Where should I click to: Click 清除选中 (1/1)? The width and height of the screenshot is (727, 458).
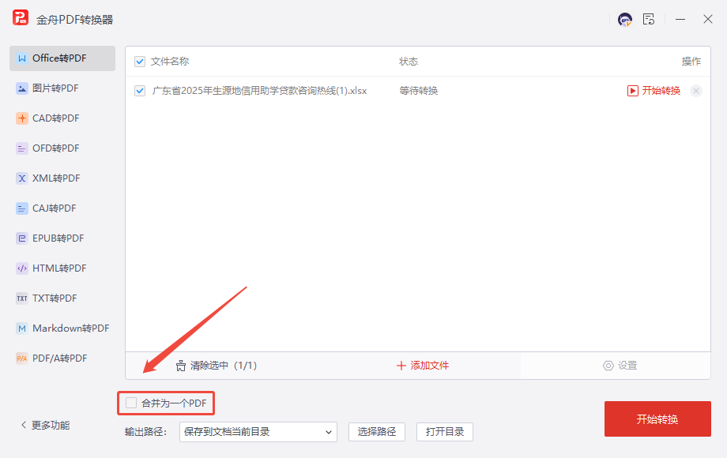[x=217, y=366]
